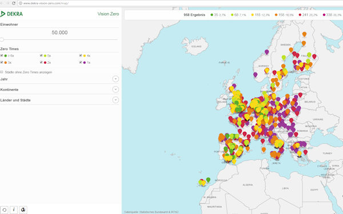Click the globe language icon at the sidebar bottom
The image size is (343, 214).
[x=23, y=210]
